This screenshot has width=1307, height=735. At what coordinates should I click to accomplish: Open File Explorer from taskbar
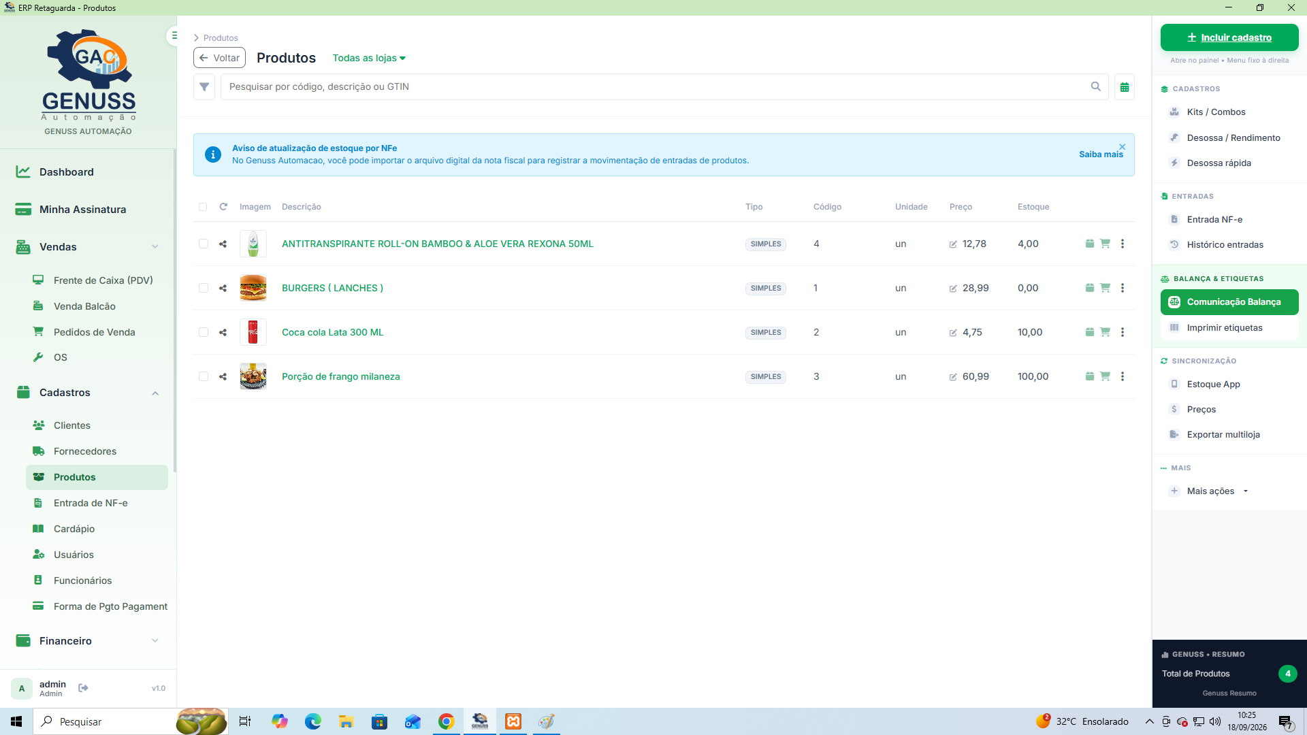[x=346, y=721]
